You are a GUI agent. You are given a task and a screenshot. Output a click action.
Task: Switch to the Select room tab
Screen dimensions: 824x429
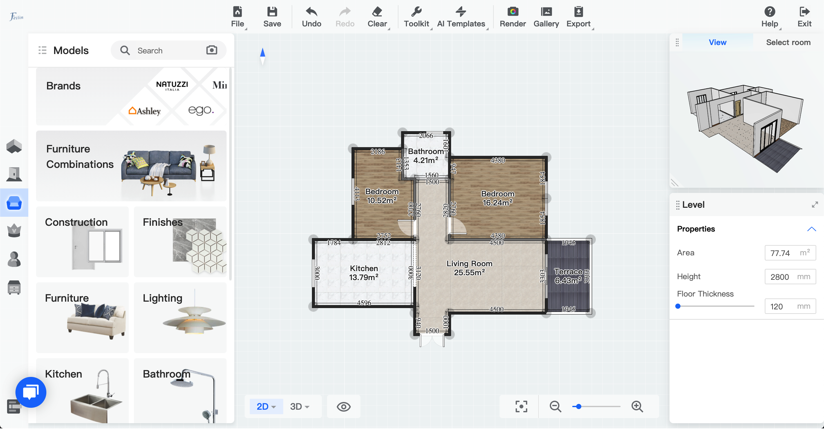click(788, 42)
